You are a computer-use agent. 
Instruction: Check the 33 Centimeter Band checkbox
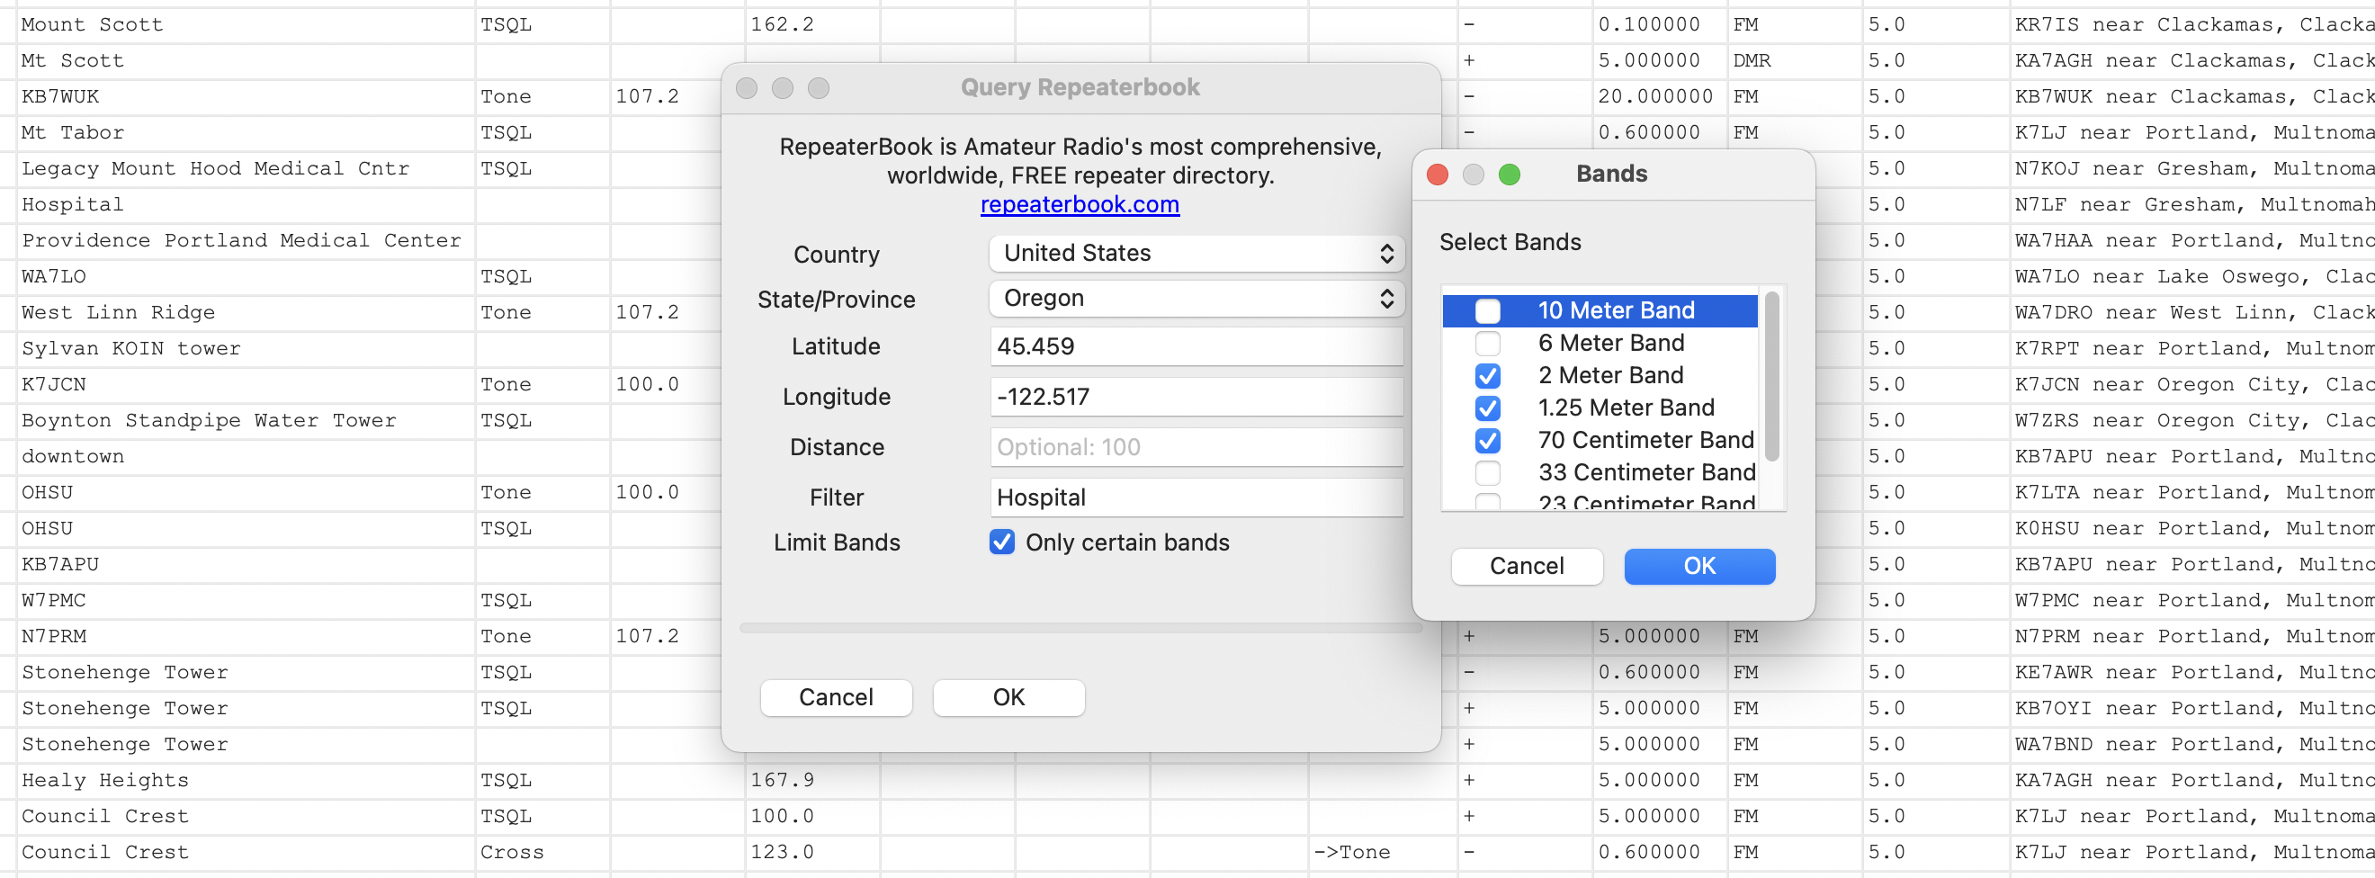point(1487,472)
